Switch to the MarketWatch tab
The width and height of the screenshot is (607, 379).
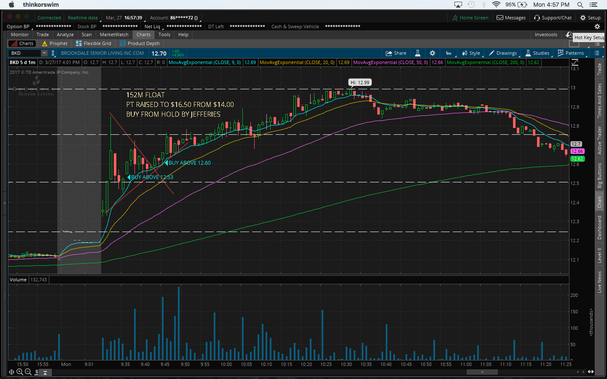coord(114,35)
